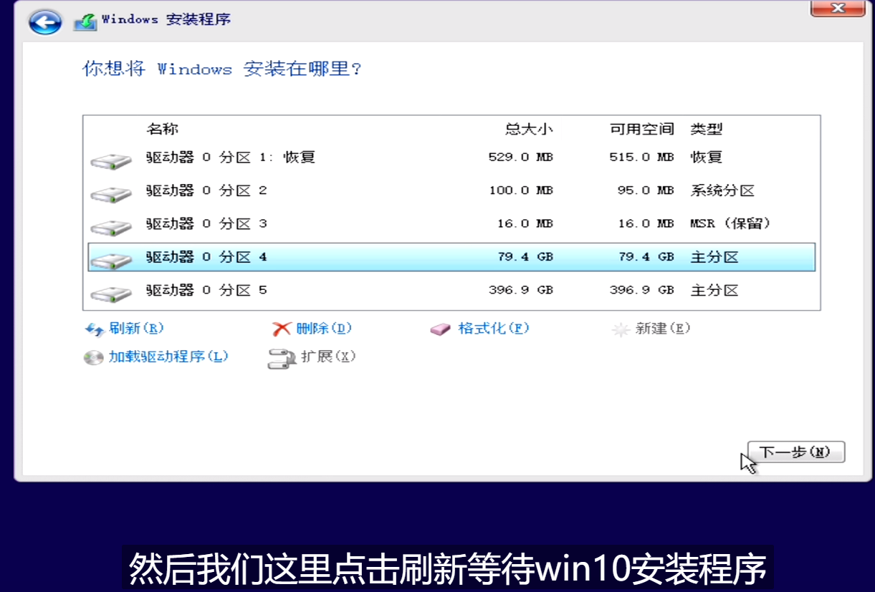Click drive icon for 分区 4

pos(111,260)
